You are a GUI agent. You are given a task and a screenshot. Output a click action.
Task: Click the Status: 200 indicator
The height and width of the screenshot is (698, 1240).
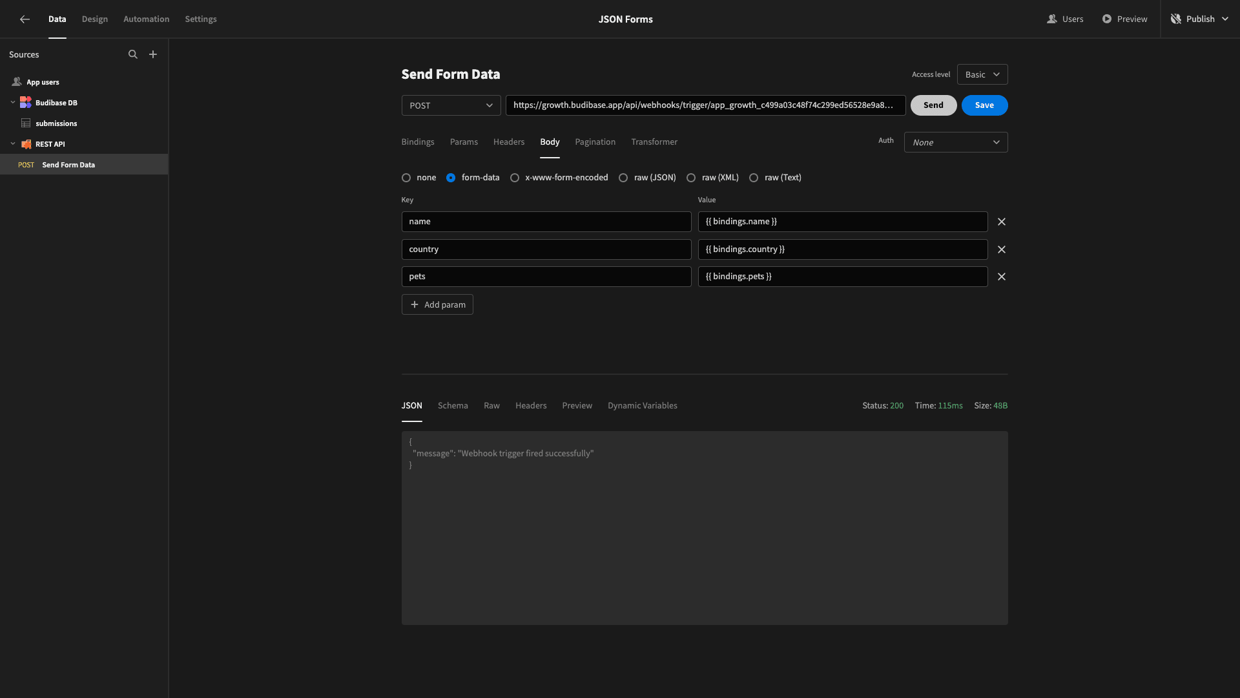(883, 406)
